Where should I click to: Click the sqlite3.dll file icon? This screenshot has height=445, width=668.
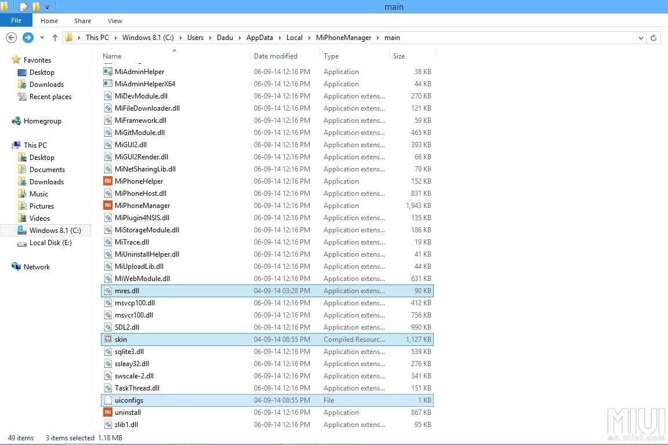tap(108, 351)
